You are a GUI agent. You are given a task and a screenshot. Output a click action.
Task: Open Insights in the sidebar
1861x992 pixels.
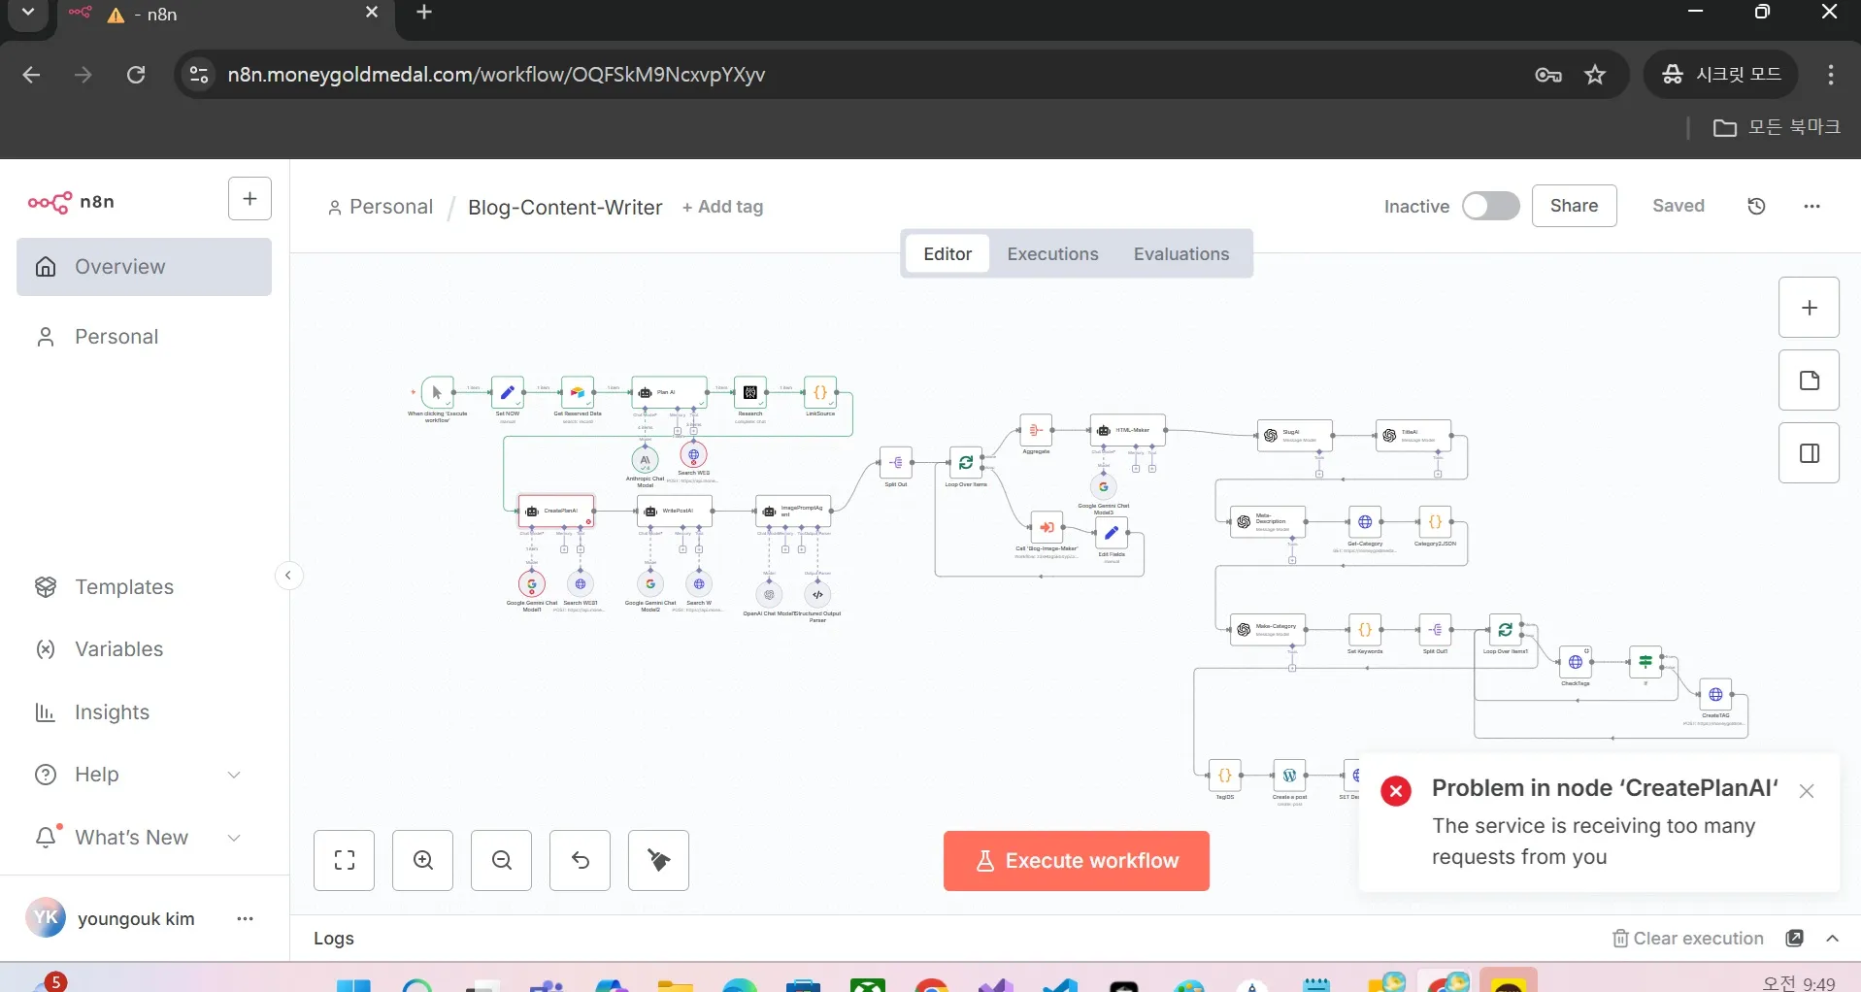pos(144,712)
